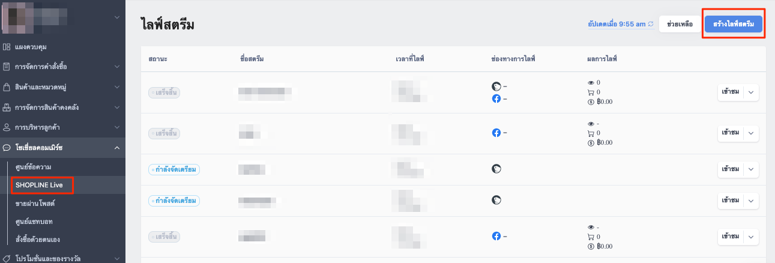Expand the shop account dropdown at top

click(117, 17)
